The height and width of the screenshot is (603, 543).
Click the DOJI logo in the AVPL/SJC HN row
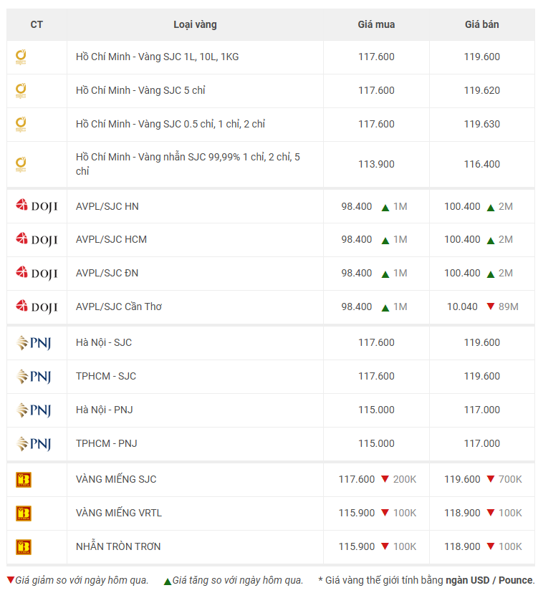click(x=37, y=206)
